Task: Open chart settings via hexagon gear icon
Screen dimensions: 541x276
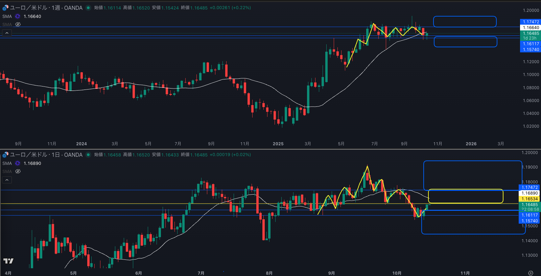Action: (x=531, y=273)
